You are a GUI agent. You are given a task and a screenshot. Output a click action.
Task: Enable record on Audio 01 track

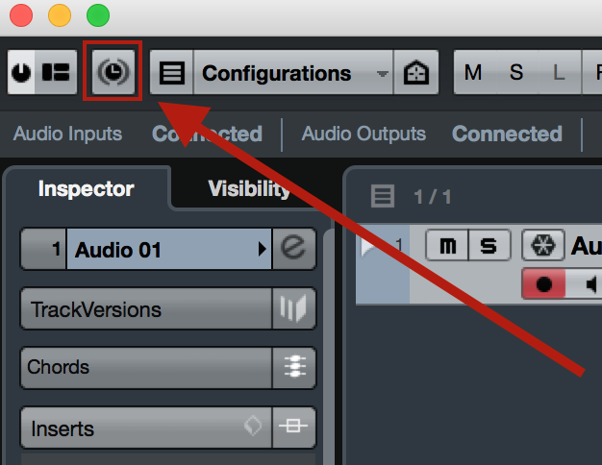(x=543, y=284)
